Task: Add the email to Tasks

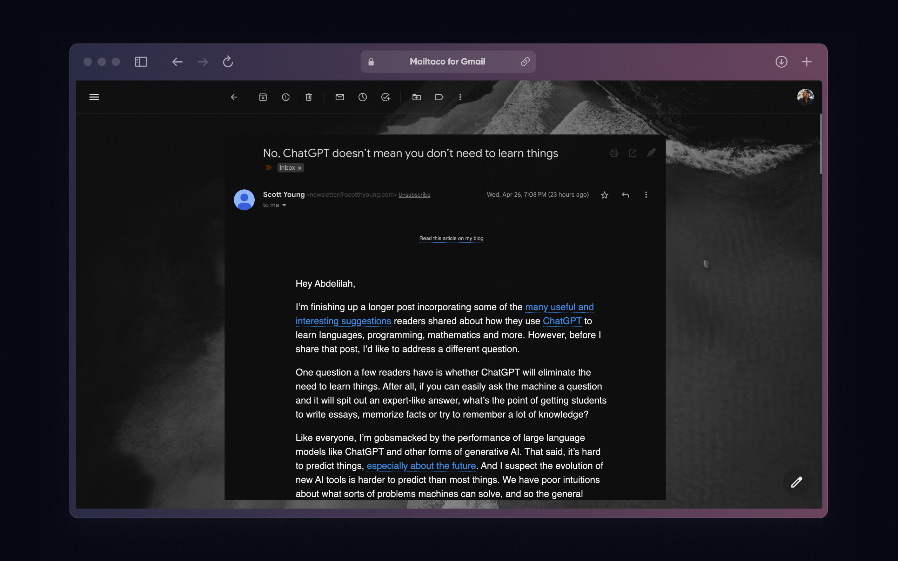Action: click(386, 97)
